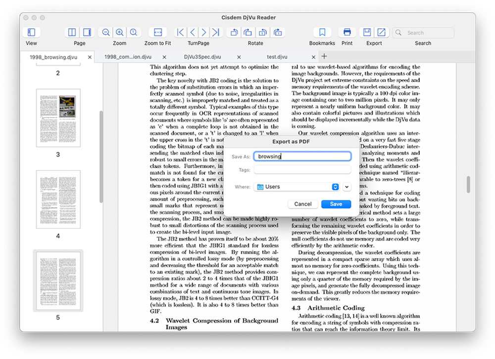495x359 pixels.
Task: Open the Where folder Users popup
Action: pyautogui.click(x=297, y=187)
